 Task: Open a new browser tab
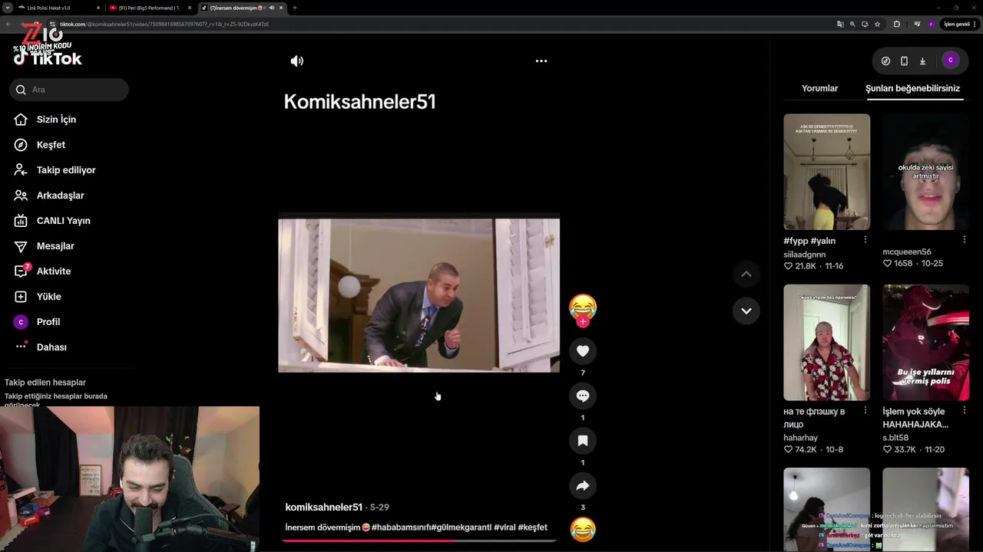pos(294,8)
